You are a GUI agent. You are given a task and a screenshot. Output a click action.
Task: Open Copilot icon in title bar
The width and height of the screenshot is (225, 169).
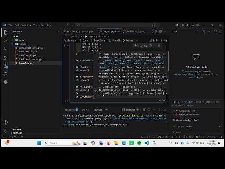click(x=153, y=25)
